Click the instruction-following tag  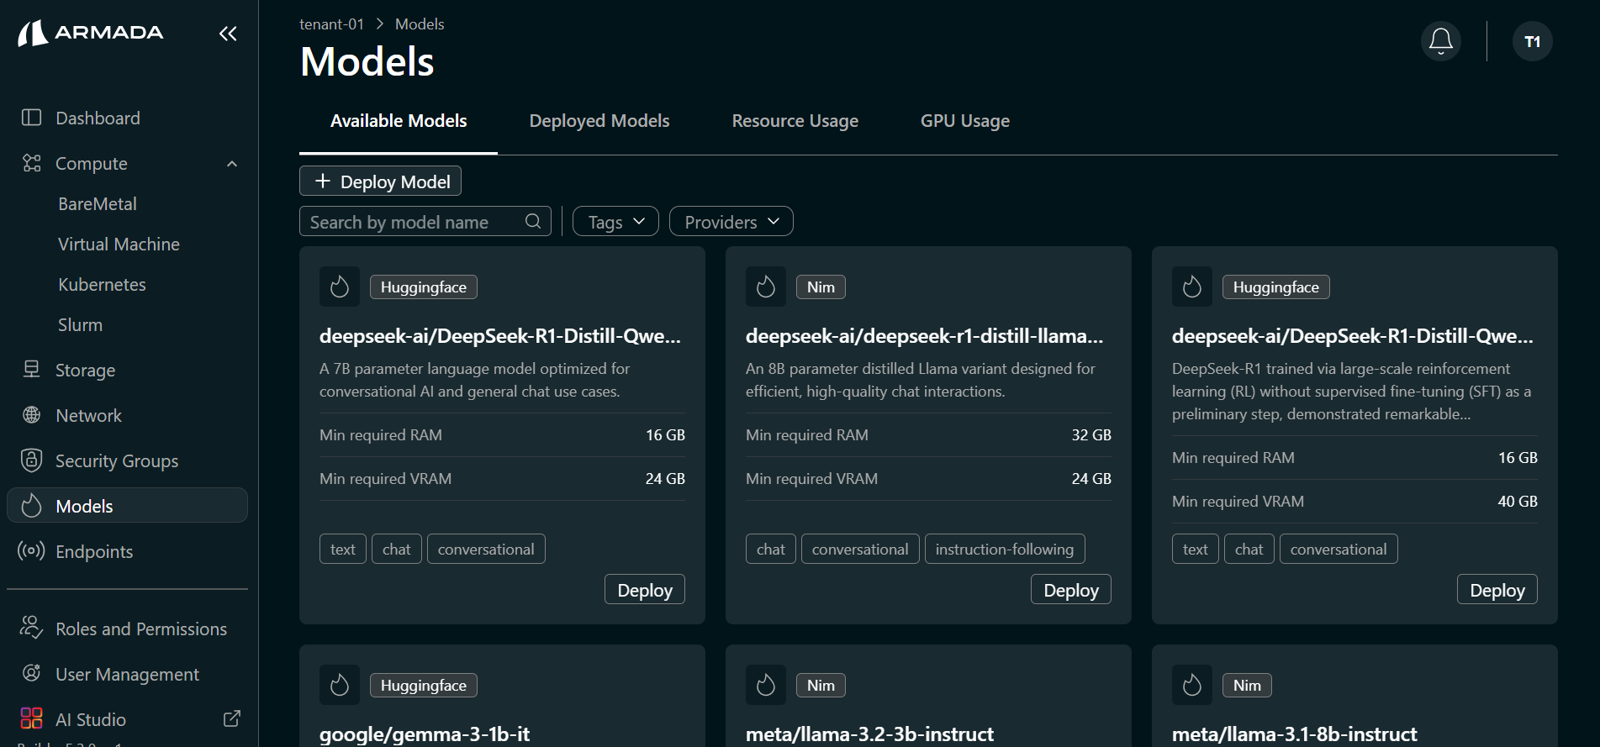pyautogui.click(x=1005, y=550)
